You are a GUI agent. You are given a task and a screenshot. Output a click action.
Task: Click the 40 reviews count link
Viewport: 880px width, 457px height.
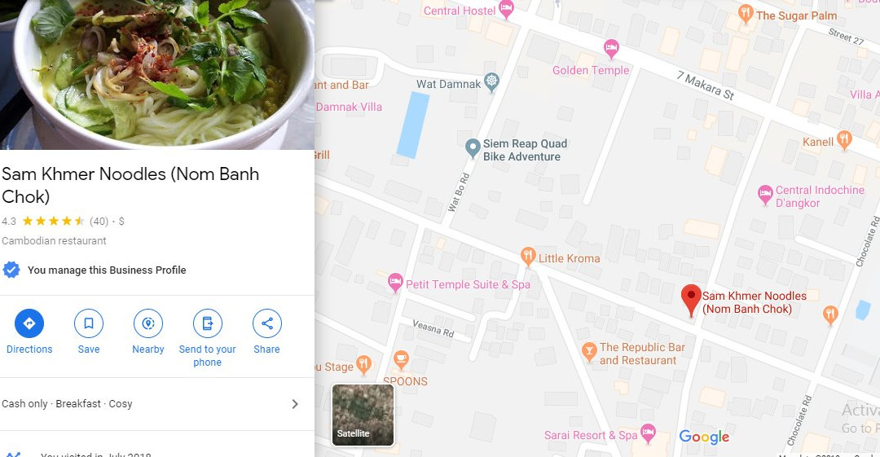click(x=99, y=222)
